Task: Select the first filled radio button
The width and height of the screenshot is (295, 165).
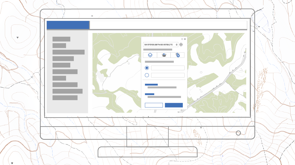Action: click(x=147, y=68)
